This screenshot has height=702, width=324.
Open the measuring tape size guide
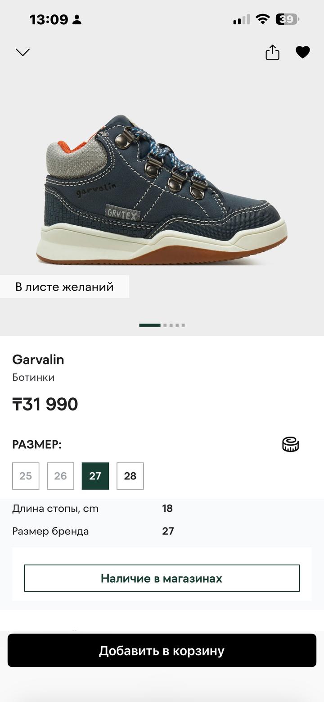(x=291, y=444)
